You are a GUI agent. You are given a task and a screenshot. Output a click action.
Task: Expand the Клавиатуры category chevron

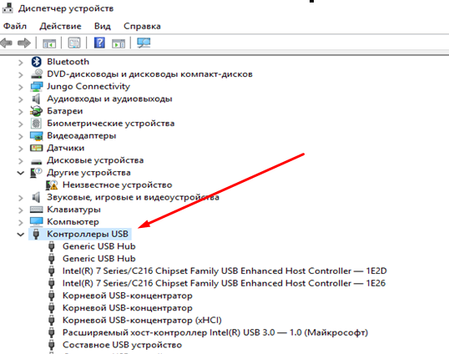pyautogui.click(x=21, y=210)
